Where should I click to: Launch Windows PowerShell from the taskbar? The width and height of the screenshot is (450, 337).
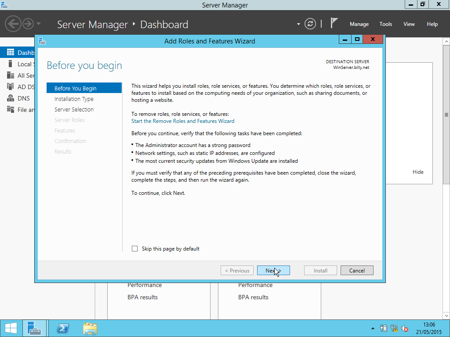point(63,328)
